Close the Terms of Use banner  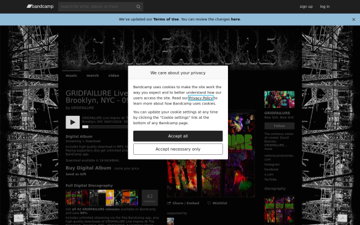[x=353, y=20]
